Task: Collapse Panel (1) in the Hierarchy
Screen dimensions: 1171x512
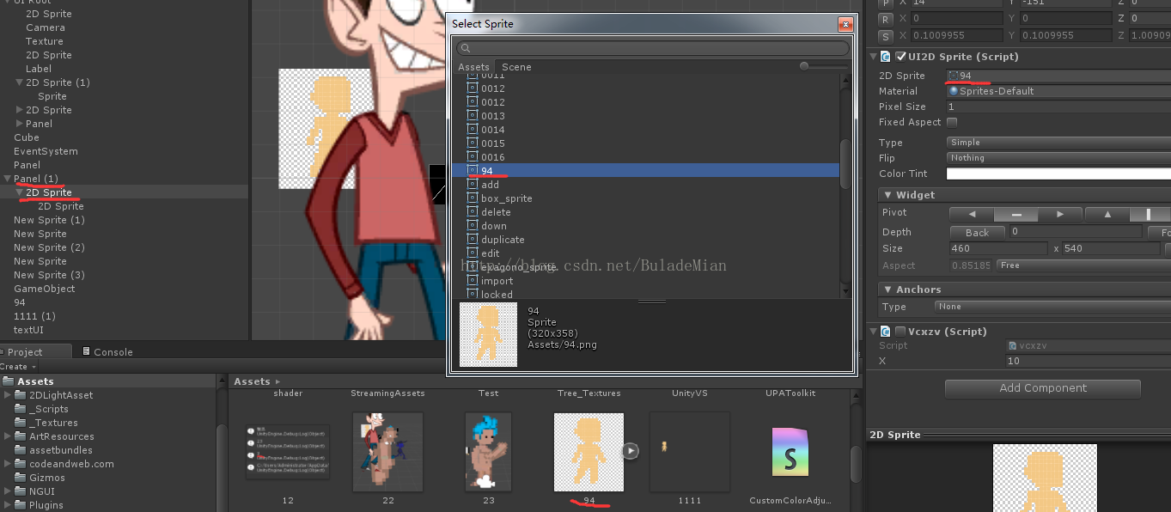Action: pos(7,179)
